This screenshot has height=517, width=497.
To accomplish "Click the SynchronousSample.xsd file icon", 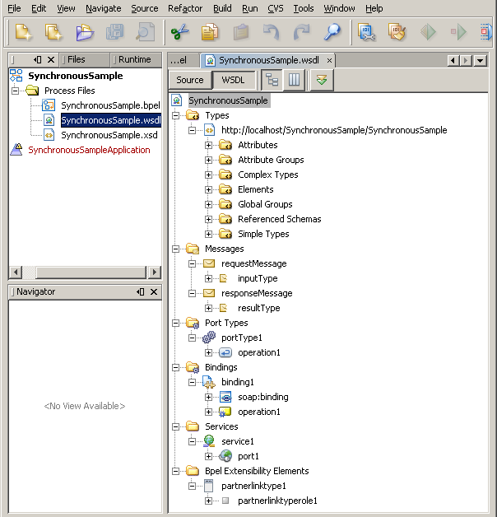I will (49, 135).
